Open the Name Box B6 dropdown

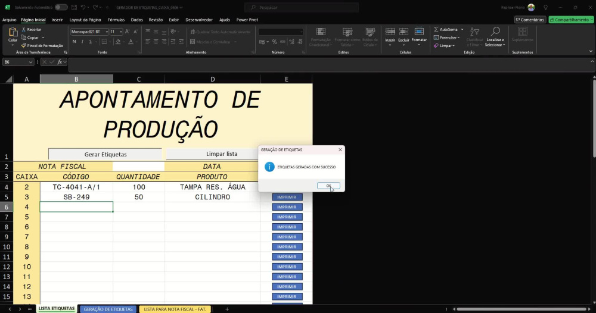(30, 62)
